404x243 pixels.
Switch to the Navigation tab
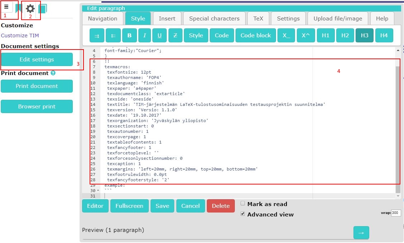[x=103, y=19]
